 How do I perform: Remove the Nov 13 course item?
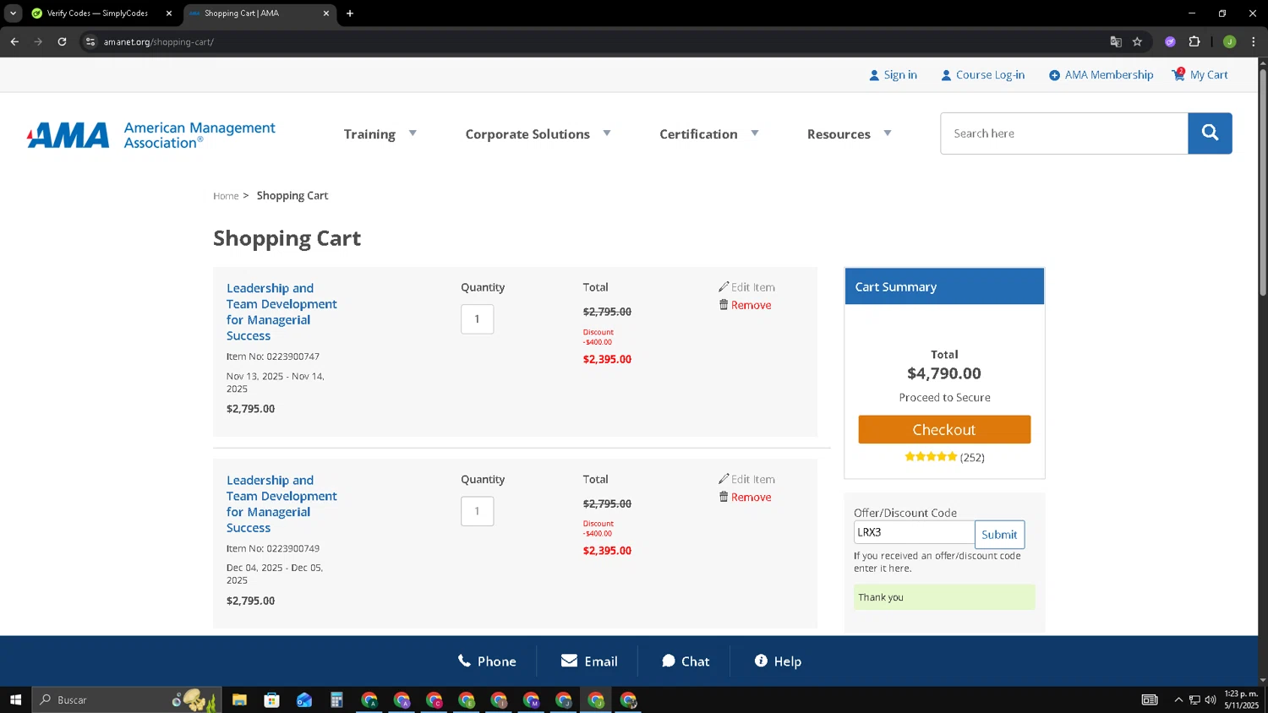point(745,305)
